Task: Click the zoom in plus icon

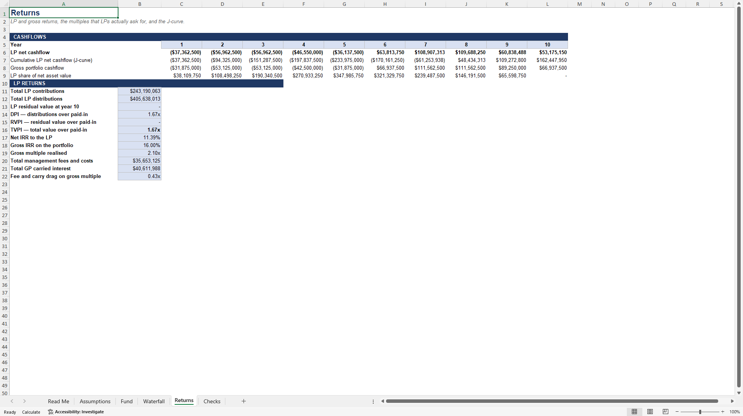Action: tap(722, 412)
